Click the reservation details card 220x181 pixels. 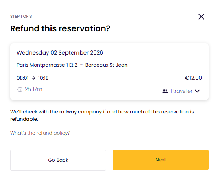click(109, 72)
